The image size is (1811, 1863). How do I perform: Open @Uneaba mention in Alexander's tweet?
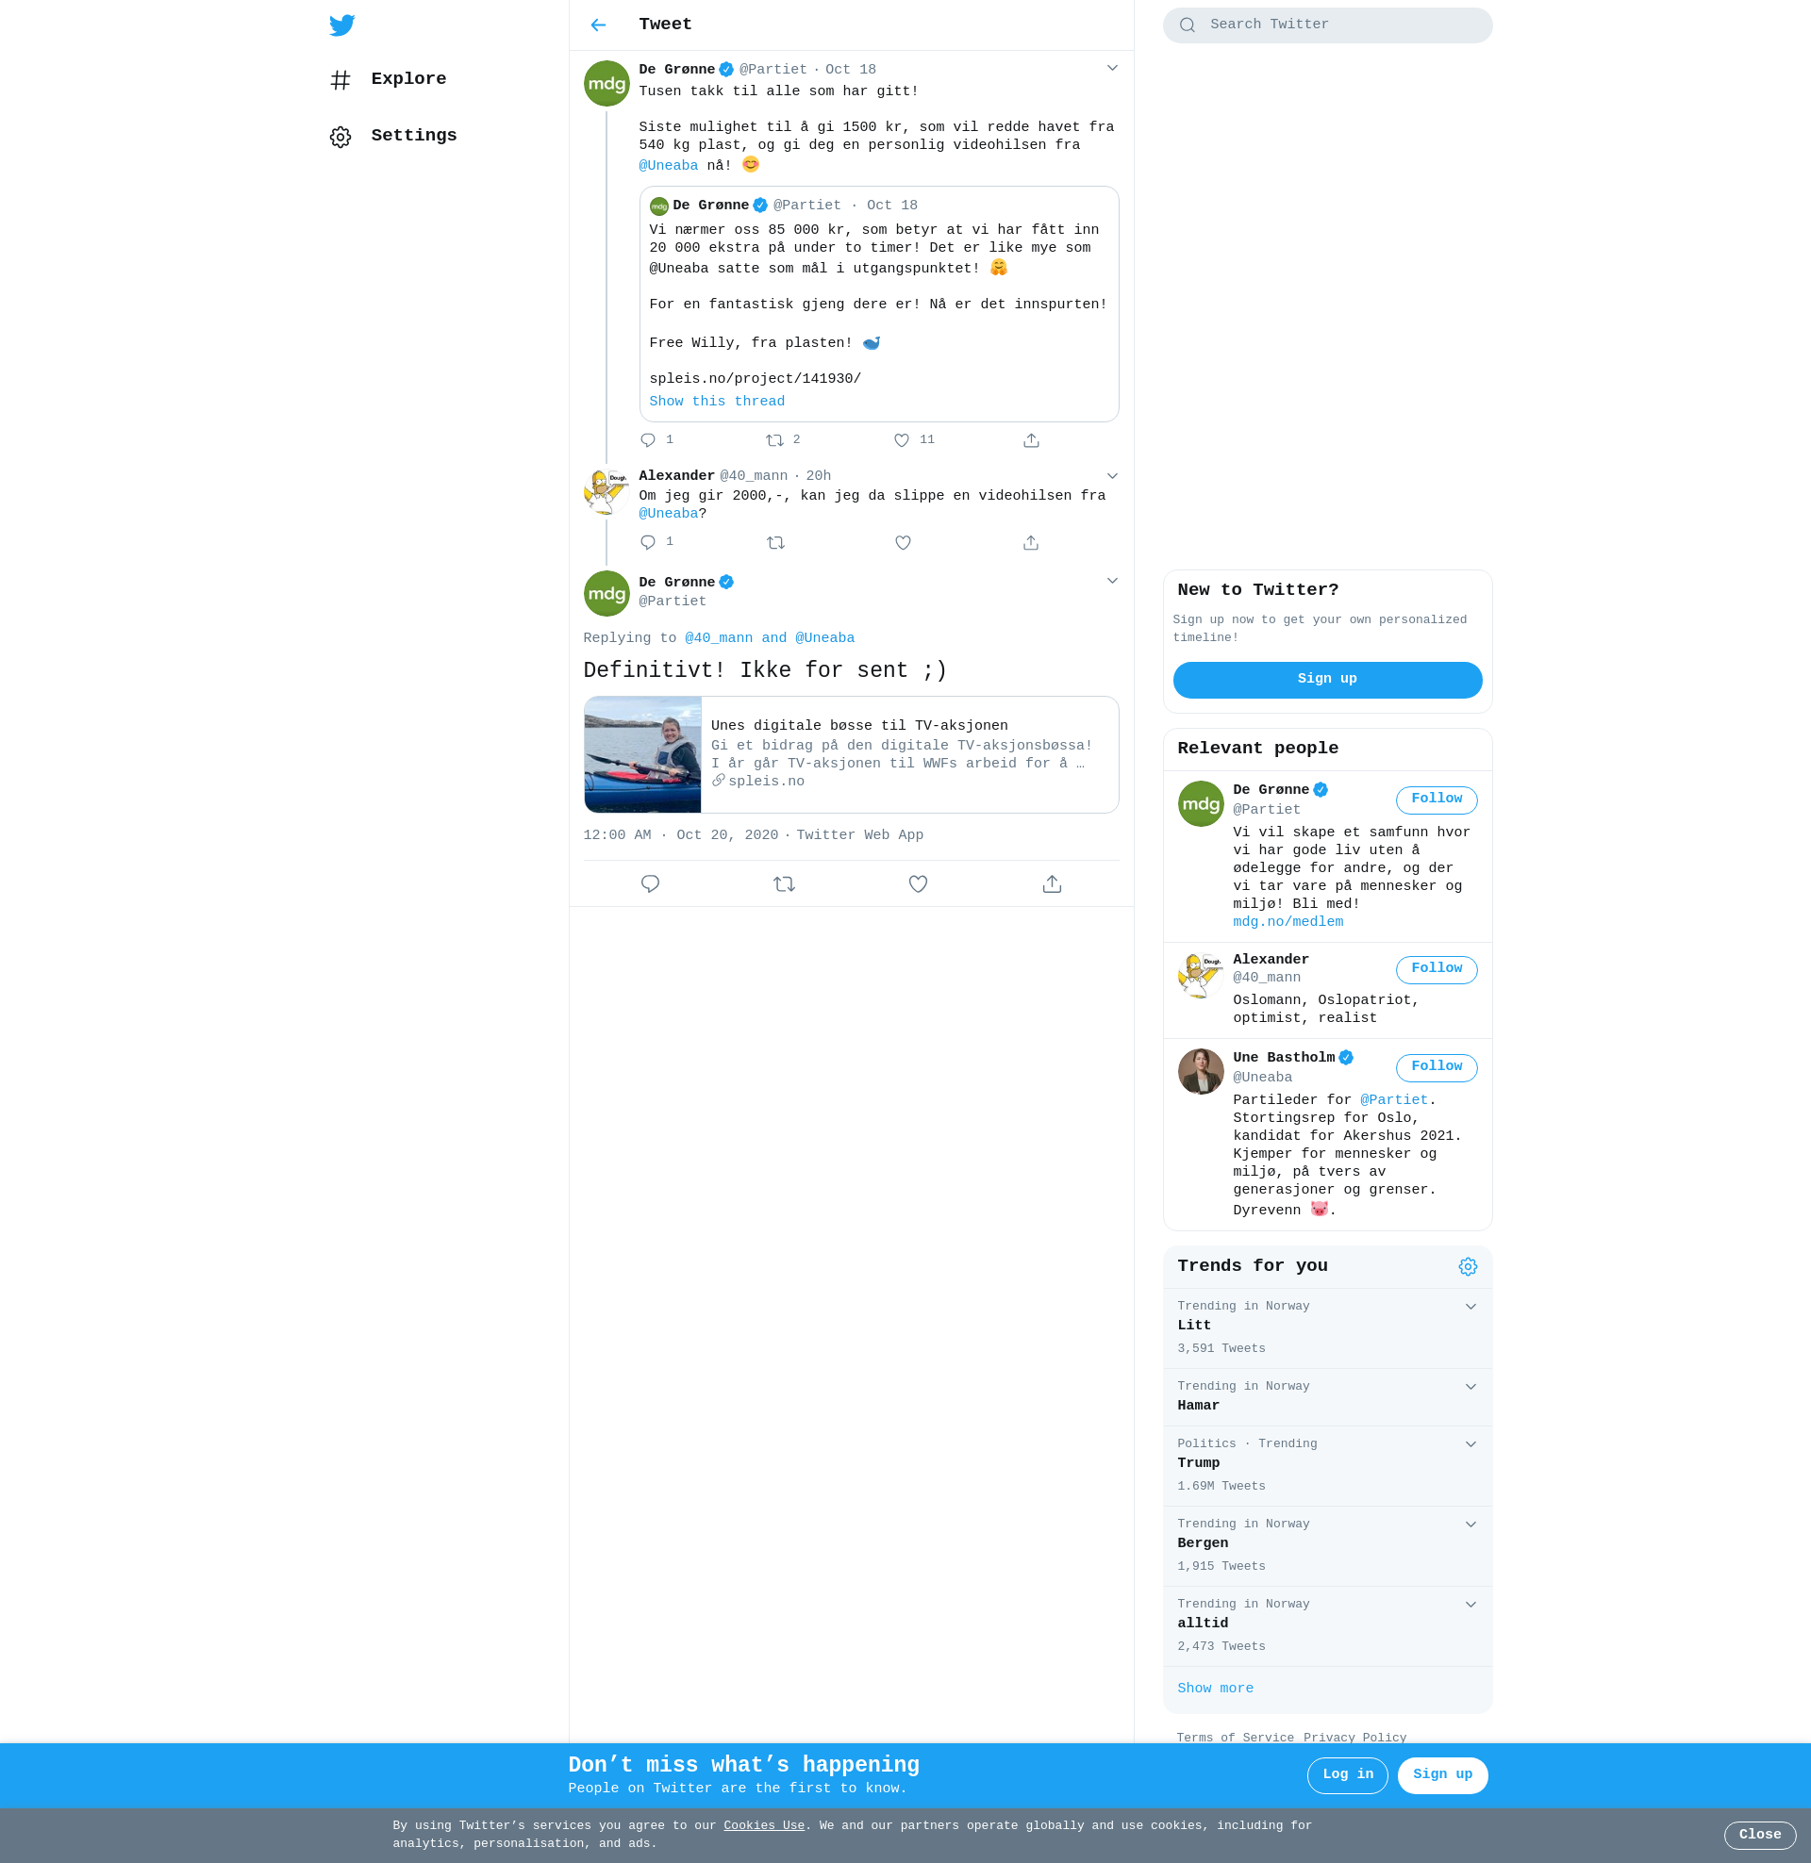pyautogui.click(x=669, y=513)
